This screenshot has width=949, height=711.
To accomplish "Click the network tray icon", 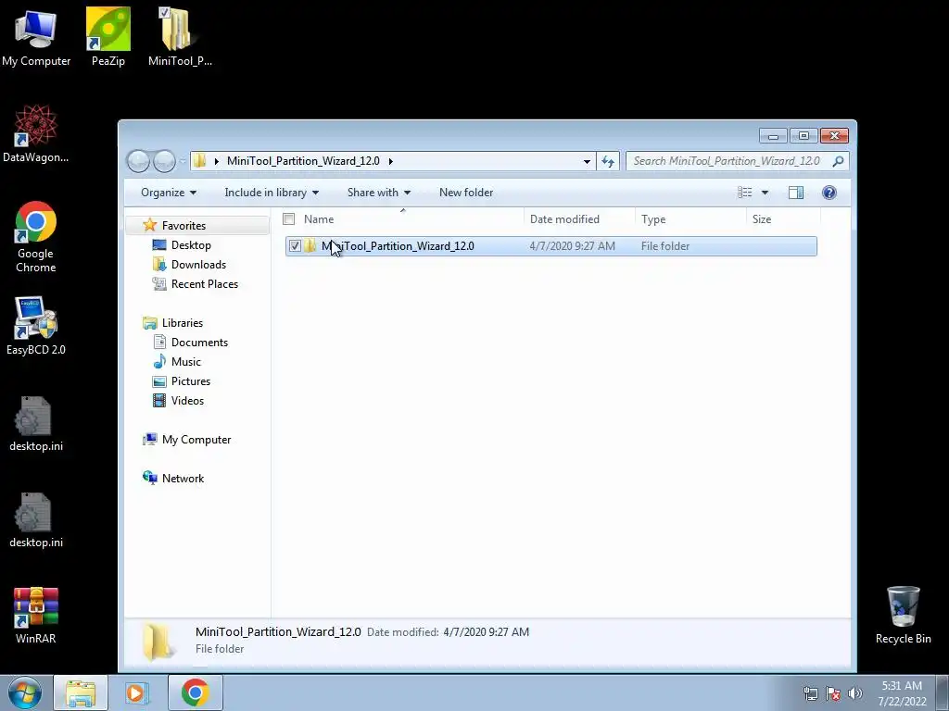I will click(810, 693).
